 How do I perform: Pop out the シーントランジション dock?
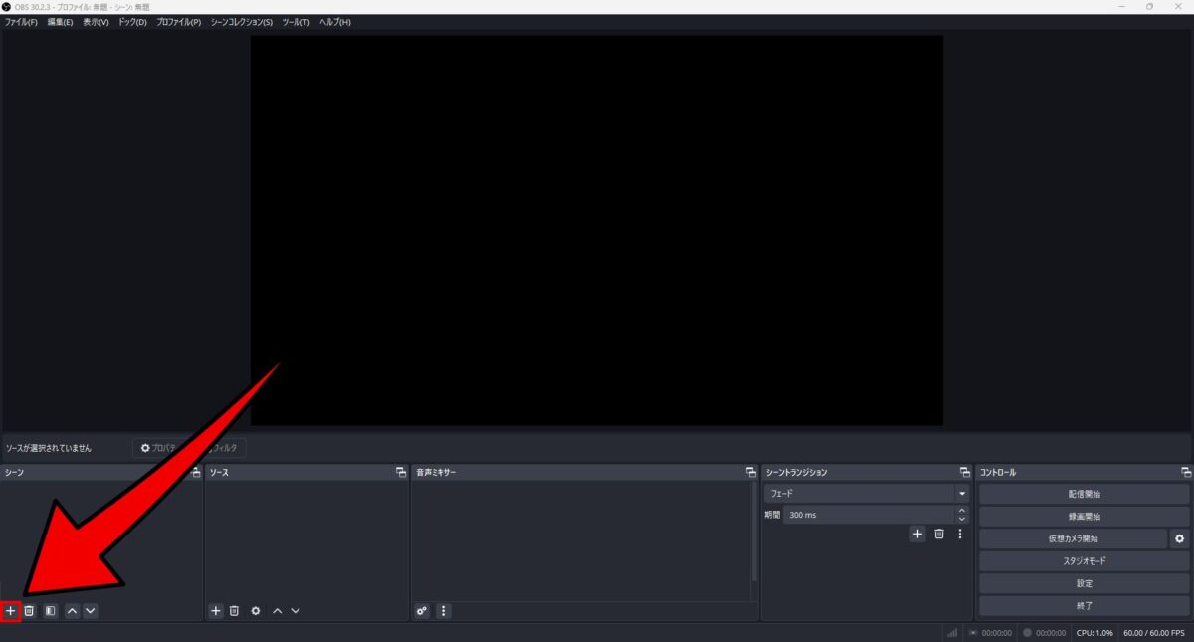click(x=963, y=472)
